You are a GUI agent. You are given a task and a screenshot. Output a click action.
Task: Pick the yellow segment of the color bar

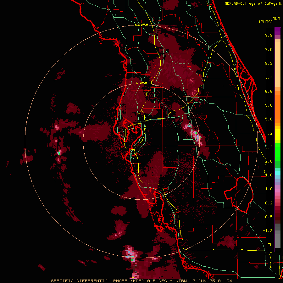[x=278, y=135]
